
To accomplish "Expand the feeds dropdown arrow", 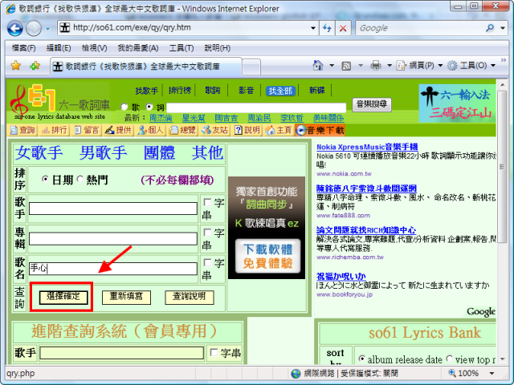I will (361, 66).
